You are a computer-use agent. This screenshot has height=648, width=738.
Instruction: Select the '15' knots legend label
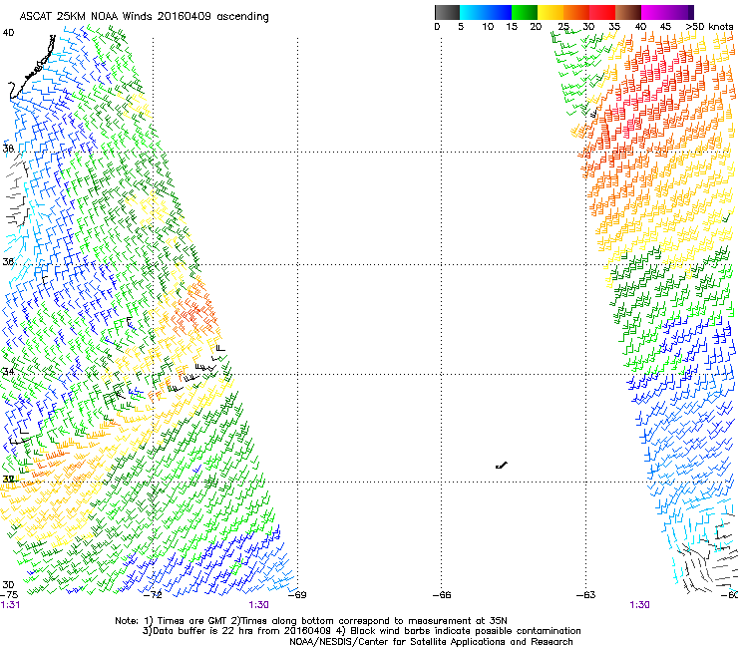(512, 26)
